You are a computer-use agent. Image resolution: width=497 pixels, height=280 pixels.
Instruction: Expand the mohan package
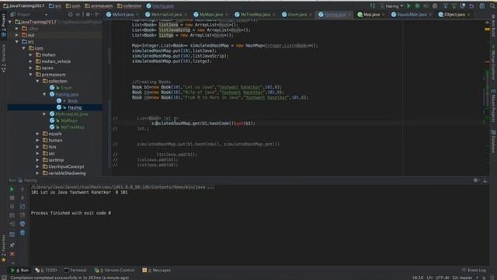[31, 54]
